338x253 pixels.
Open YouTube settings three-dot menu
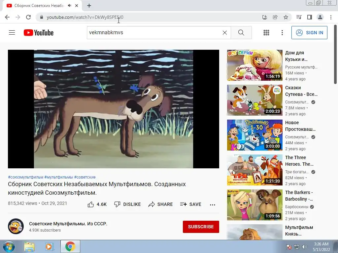[x=282, y=33]
